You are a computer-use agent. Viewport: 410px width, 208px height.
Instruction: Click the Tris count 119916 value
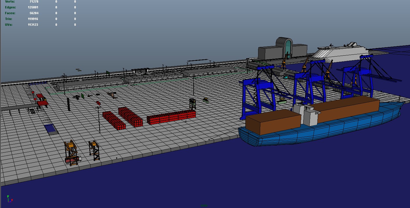click(x=33, y=19)
